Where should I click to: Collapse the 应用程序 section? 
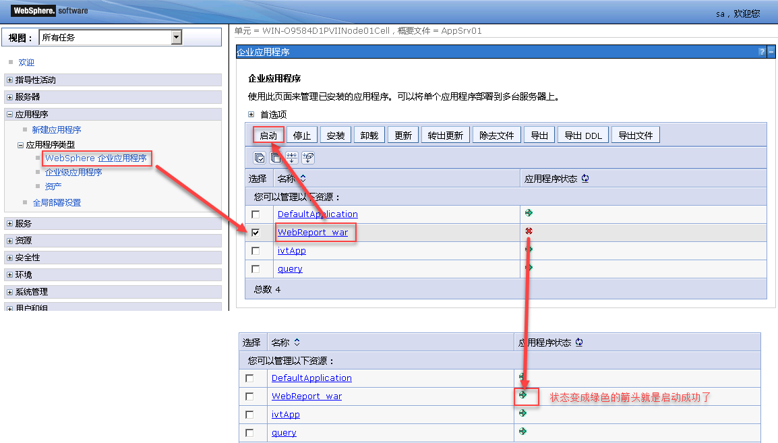(x=9, y=114)
